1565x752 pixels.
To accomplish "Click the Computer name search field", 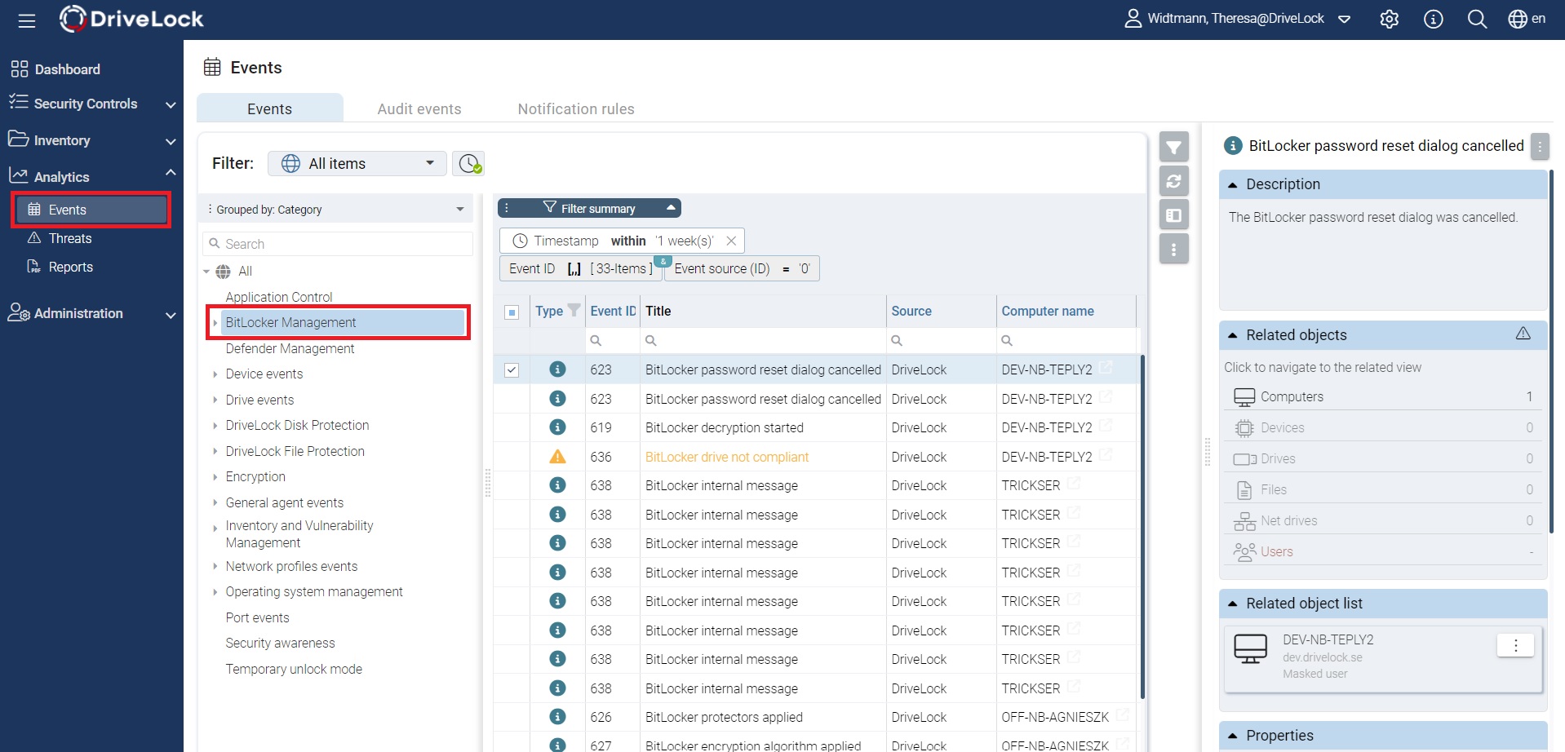I will coord(1066,340).
